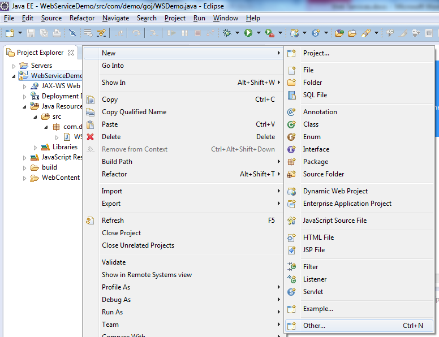Open the Refactor menu in menu bar
439x337 pixels.
(82, 18)
